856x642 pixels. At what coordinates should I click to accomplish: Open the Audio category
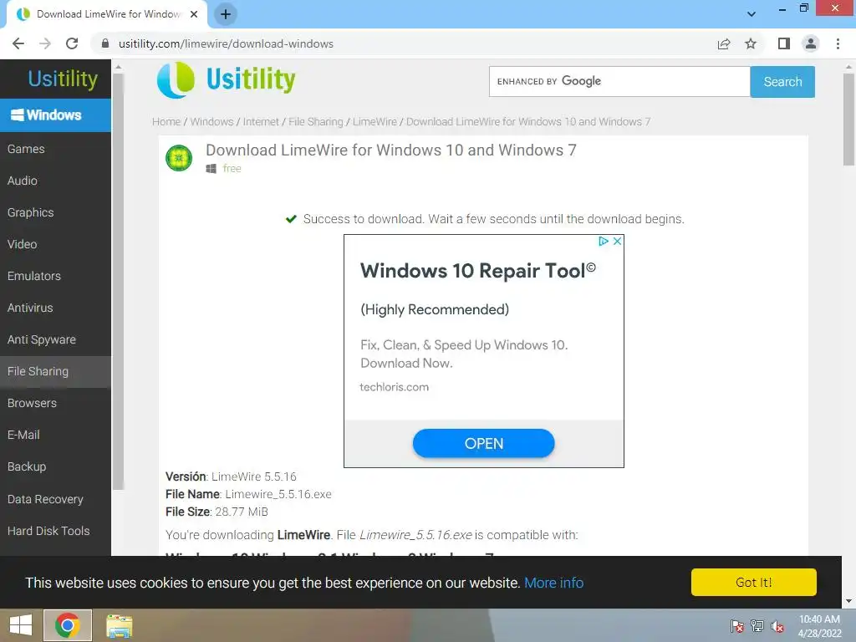click(x=55, y=181)
